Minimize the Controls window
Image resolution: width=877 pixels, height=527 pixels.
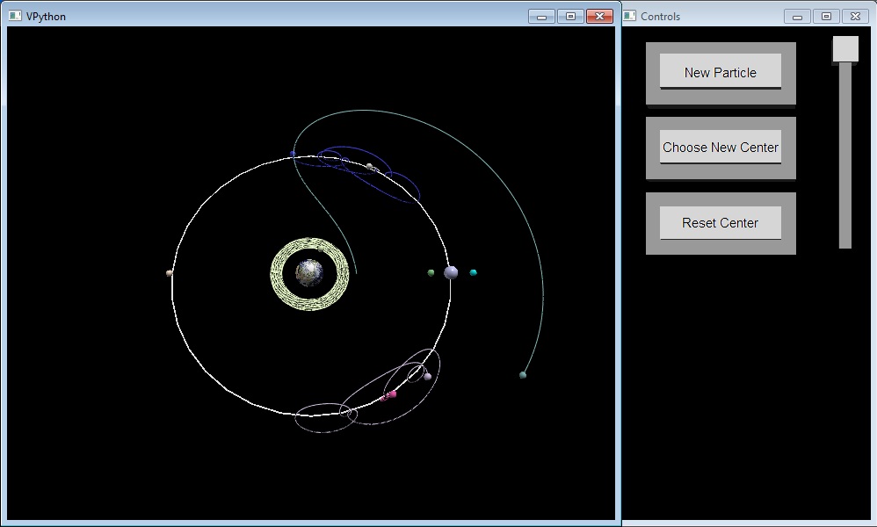[x=797, y=16]
